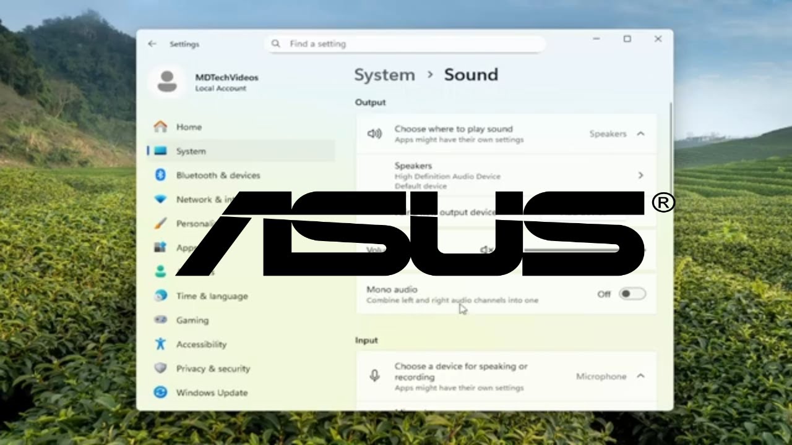The height and width of the screenshot is (445, 792).
Task: Click the Windows Update sync icon
Action: (160, 392)
